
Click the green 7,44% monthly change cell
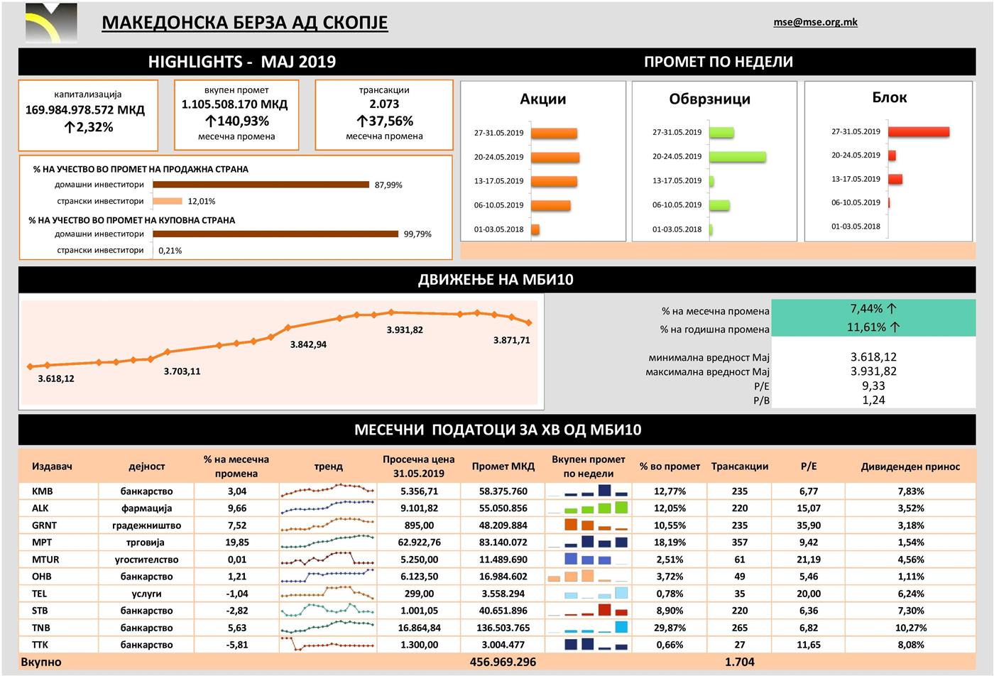click(x=873, y=309)
